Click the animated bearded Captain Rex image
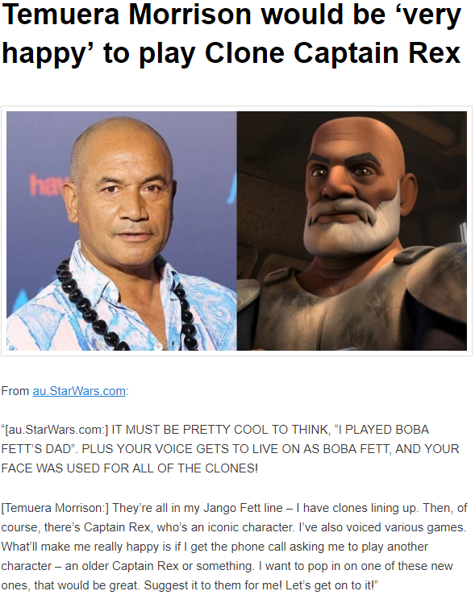The width and height of the screenshot is (475, 595). (x=352, y=231)
